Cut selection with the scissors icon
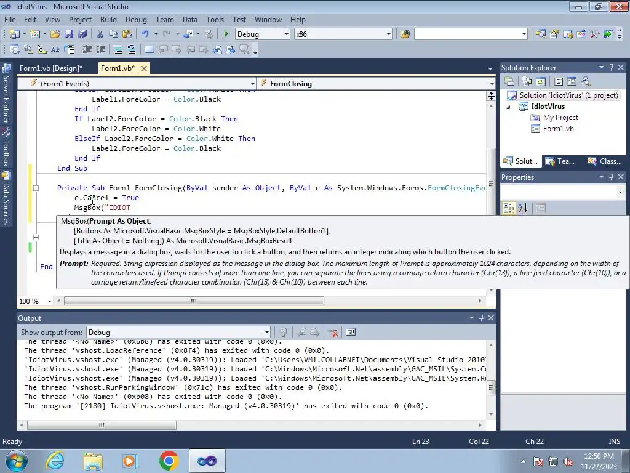 point(100,34)
